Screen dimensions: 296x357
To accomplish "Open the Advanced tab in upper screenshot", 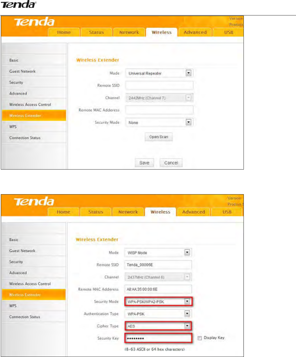I will (x=195, y=32).
